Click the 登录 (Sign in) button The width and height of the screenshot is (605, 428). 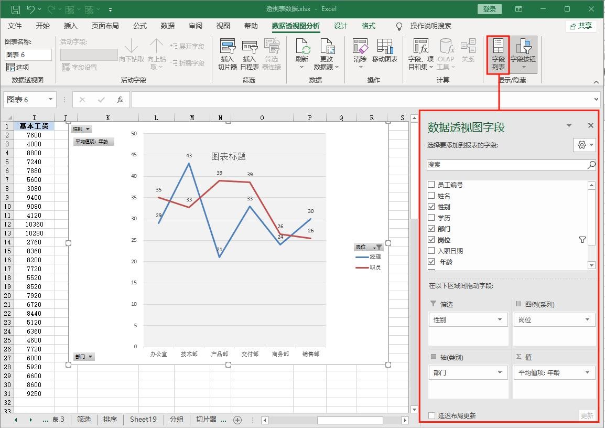point(490,9)
